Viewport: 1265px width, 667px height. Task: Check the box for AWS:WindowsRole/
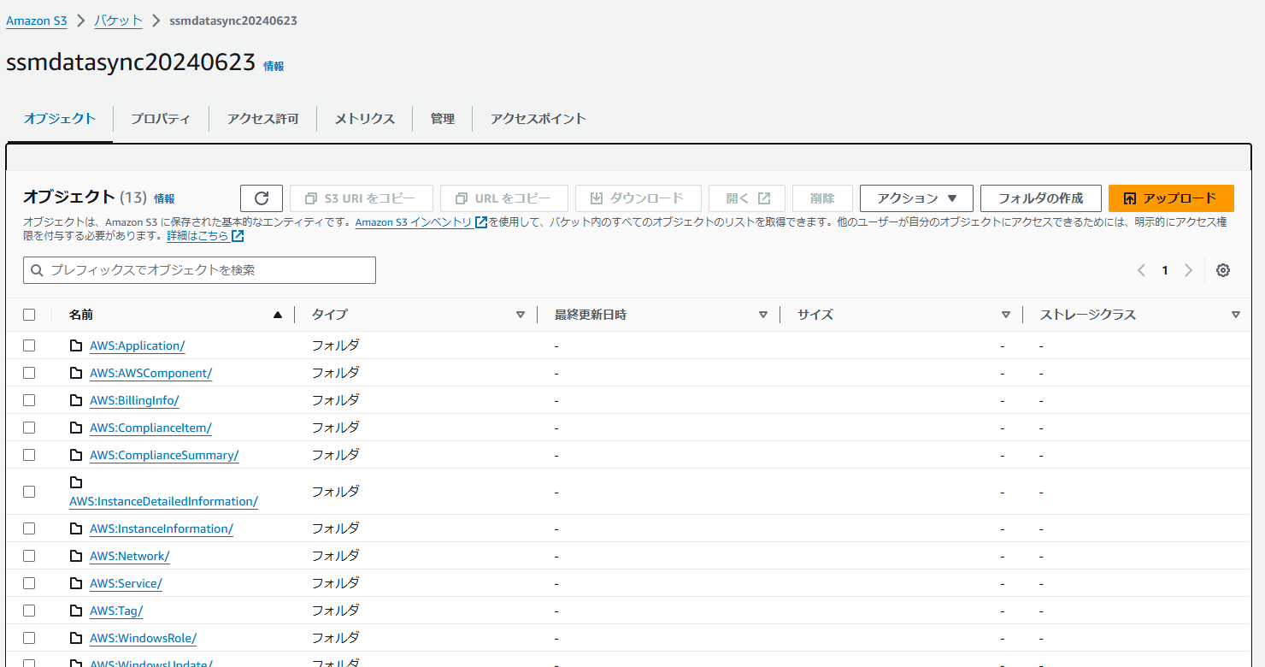tap(29, 638)
